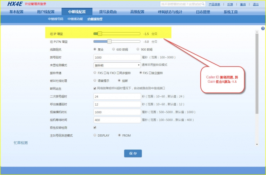
Task: Select FXS 口与 FXO 口同步振铃 option
Action: (95, 73)
